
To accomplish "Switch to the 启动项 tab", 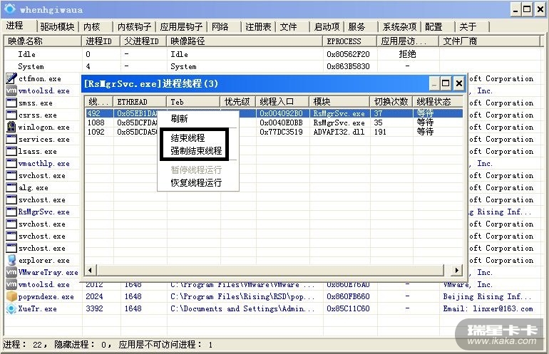I will pos(327,26).
